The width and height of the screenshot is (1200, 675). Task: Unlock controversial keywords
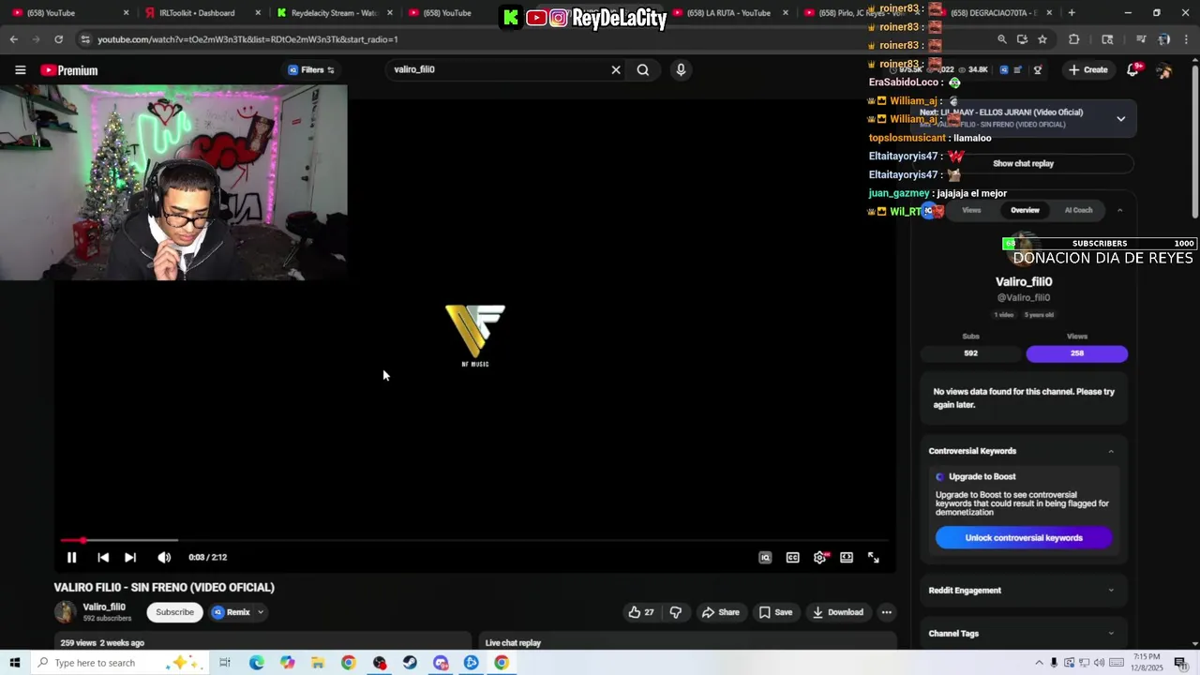click(x=1024, y=538)
